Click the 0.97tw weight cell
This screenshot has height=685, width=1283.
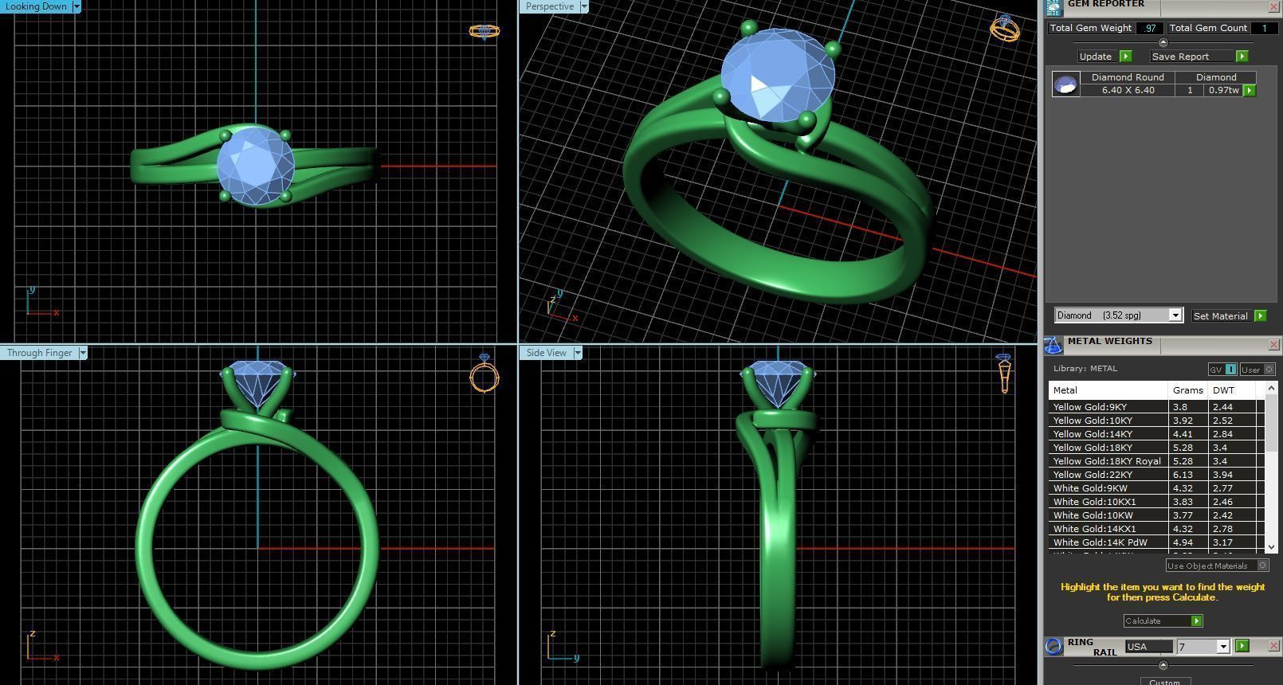[x=1223, y=90]
